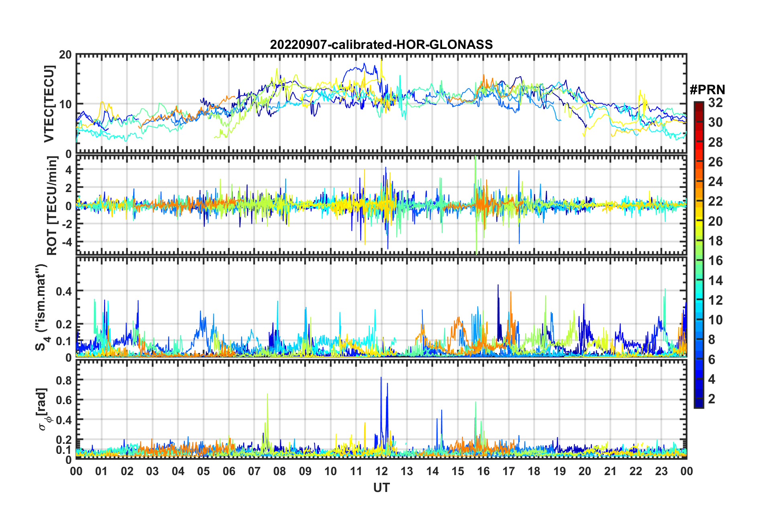
Task: Click the sigma phi [rad] axis label
Action: pyautogui.click(x=43, y=409)
